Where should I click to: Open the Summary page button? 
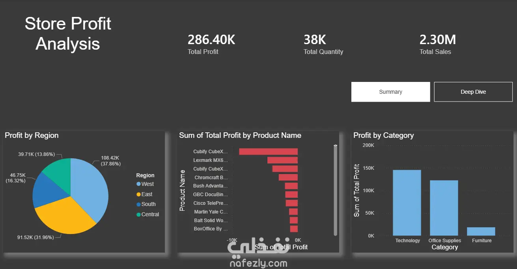pyautogui.click(x=390, y=92)
